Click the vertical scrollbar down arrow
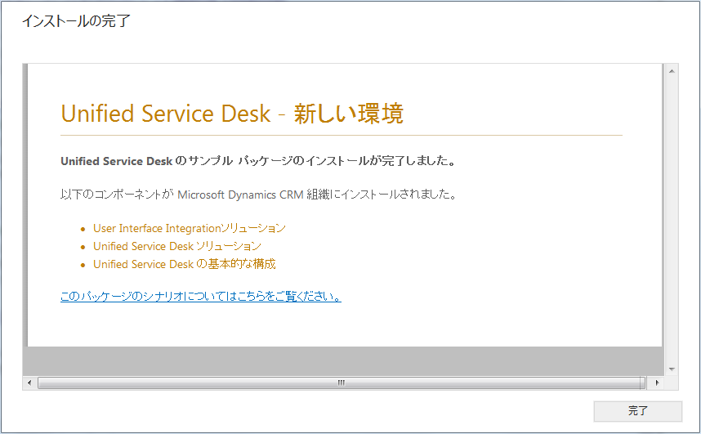The image size is (701, 434). (672, 369)
